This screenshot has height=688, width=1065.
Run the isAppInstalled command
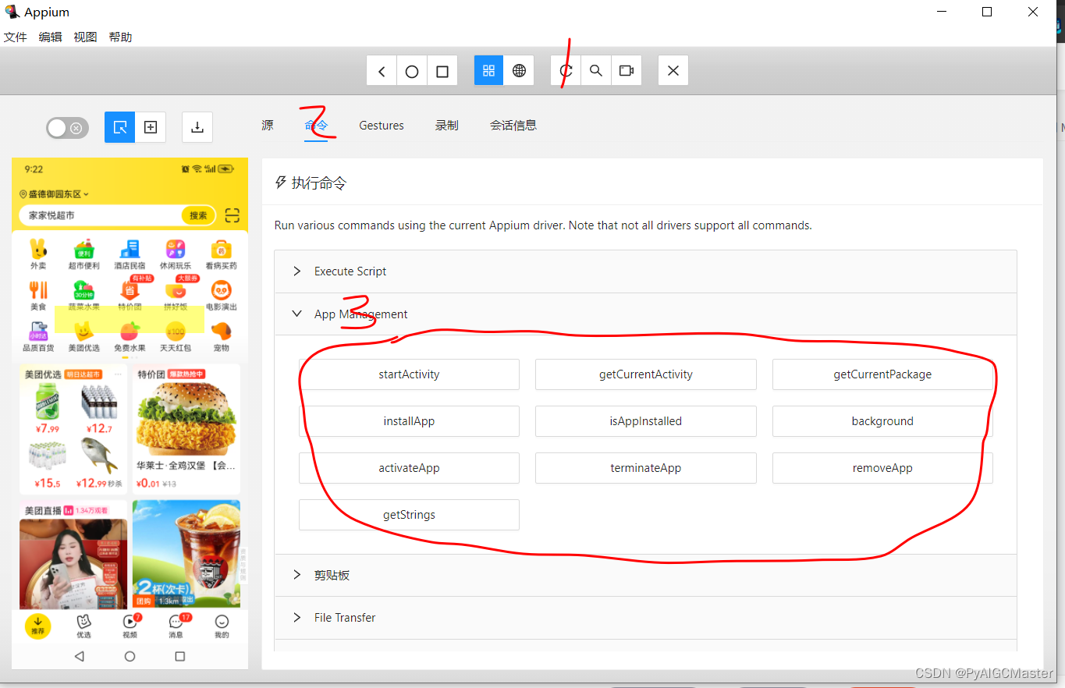[646, 421]
